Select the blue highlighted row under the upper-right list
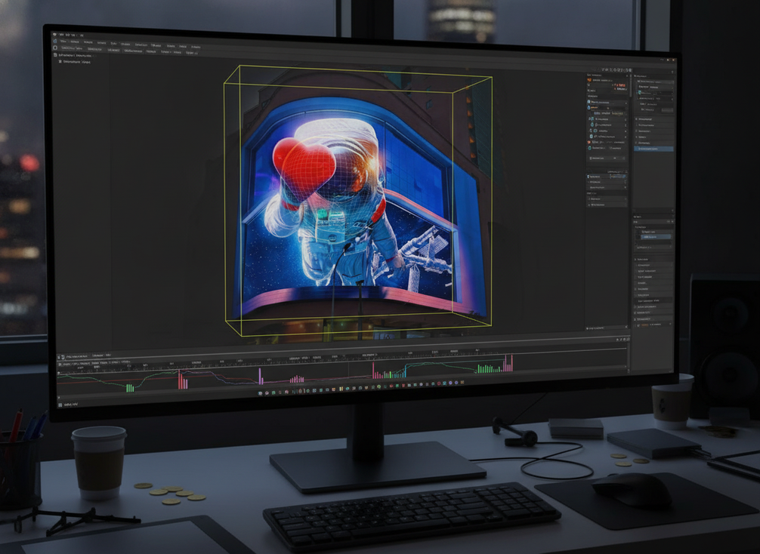 point(653,149)
